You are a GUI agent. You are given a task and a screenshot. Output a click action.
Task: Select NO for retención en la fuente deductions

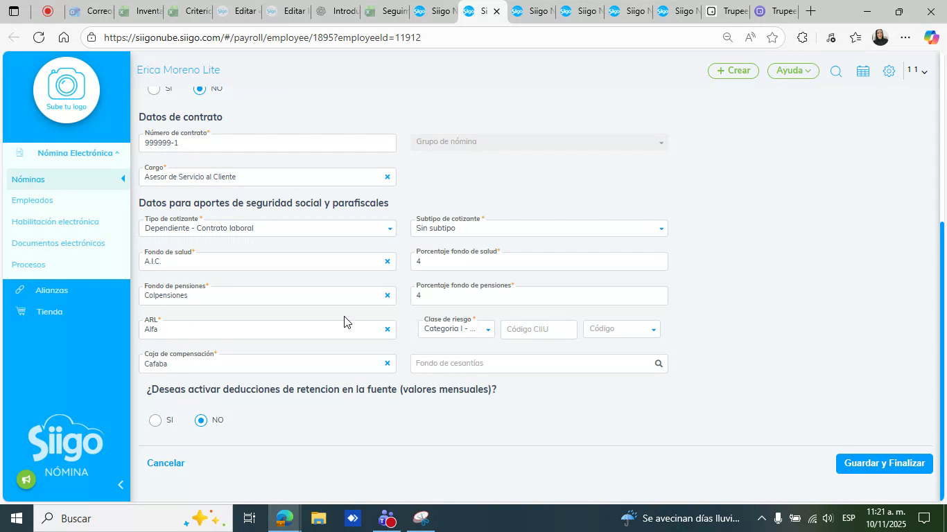click(x=201, y=420)
